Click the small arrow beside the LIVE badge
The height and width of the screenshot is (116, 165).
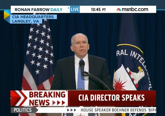click(x=69, y=8)
